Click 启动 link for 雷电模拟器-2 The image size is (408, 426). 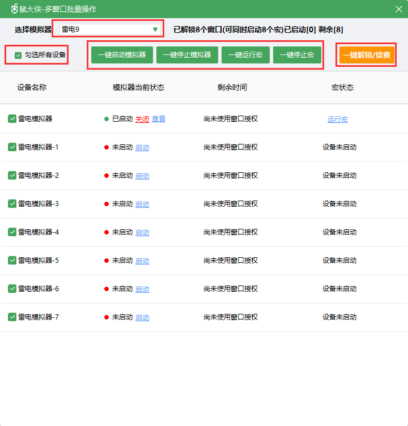[x=142, y=176]
